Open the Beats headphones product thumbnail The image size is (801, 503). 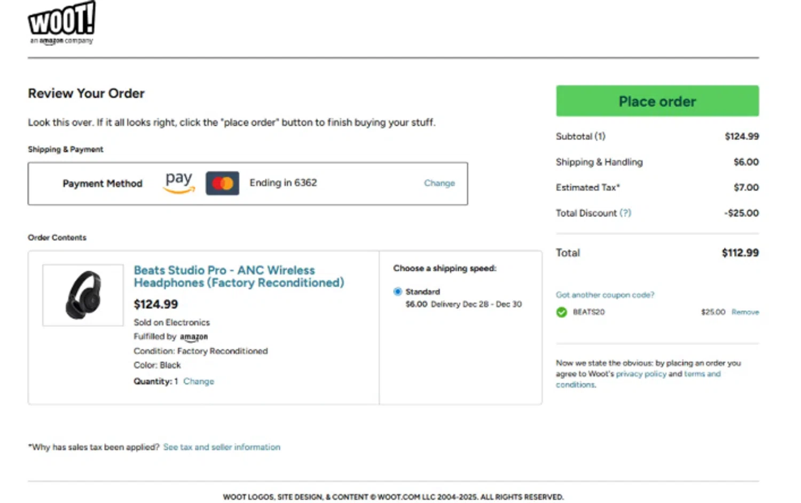coord(83,295)
